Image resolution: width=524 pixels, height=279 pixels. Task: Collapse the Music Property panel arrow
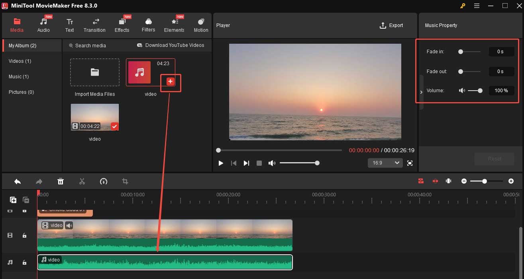[x=421, y=92]
